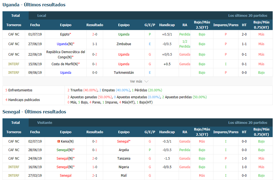
Task: Click CAF NC tournament in the 28/06/19 row
Action: tap(14, 150)
